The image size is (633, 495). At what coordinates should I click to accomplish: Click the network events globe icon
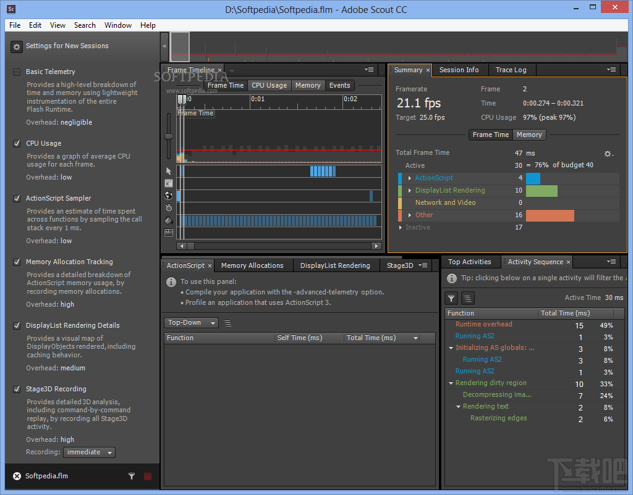click(169, 195)
